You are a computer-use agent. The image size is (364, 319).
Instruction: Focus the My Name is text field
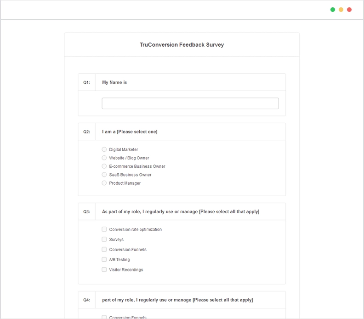pyautogui.click(x=190, y=103)
